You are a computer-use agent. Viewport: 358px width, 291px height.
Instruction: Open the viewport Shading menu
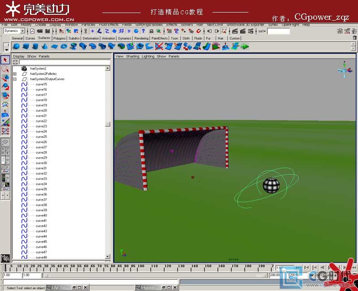tap(132, 56)
